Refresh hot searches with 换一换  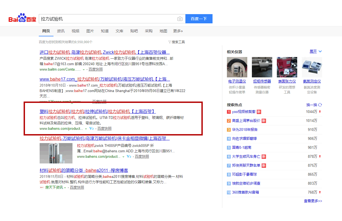pyautogui.click(x=314, y=105)
